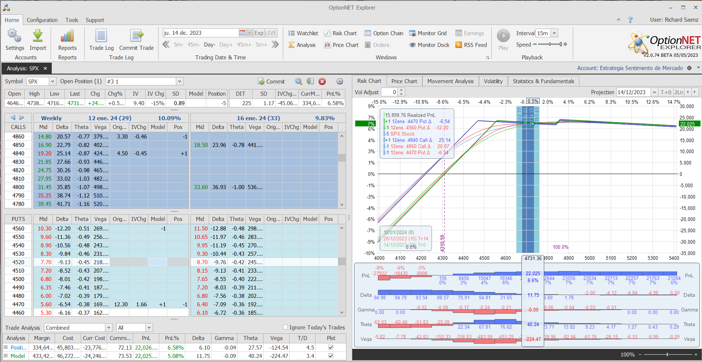Click the Commit Trade icon
The image size is (702, 362).
click(x=137, y=36)
